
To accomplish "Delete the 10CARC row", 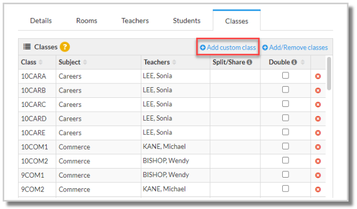I will (x=318, y=104).
